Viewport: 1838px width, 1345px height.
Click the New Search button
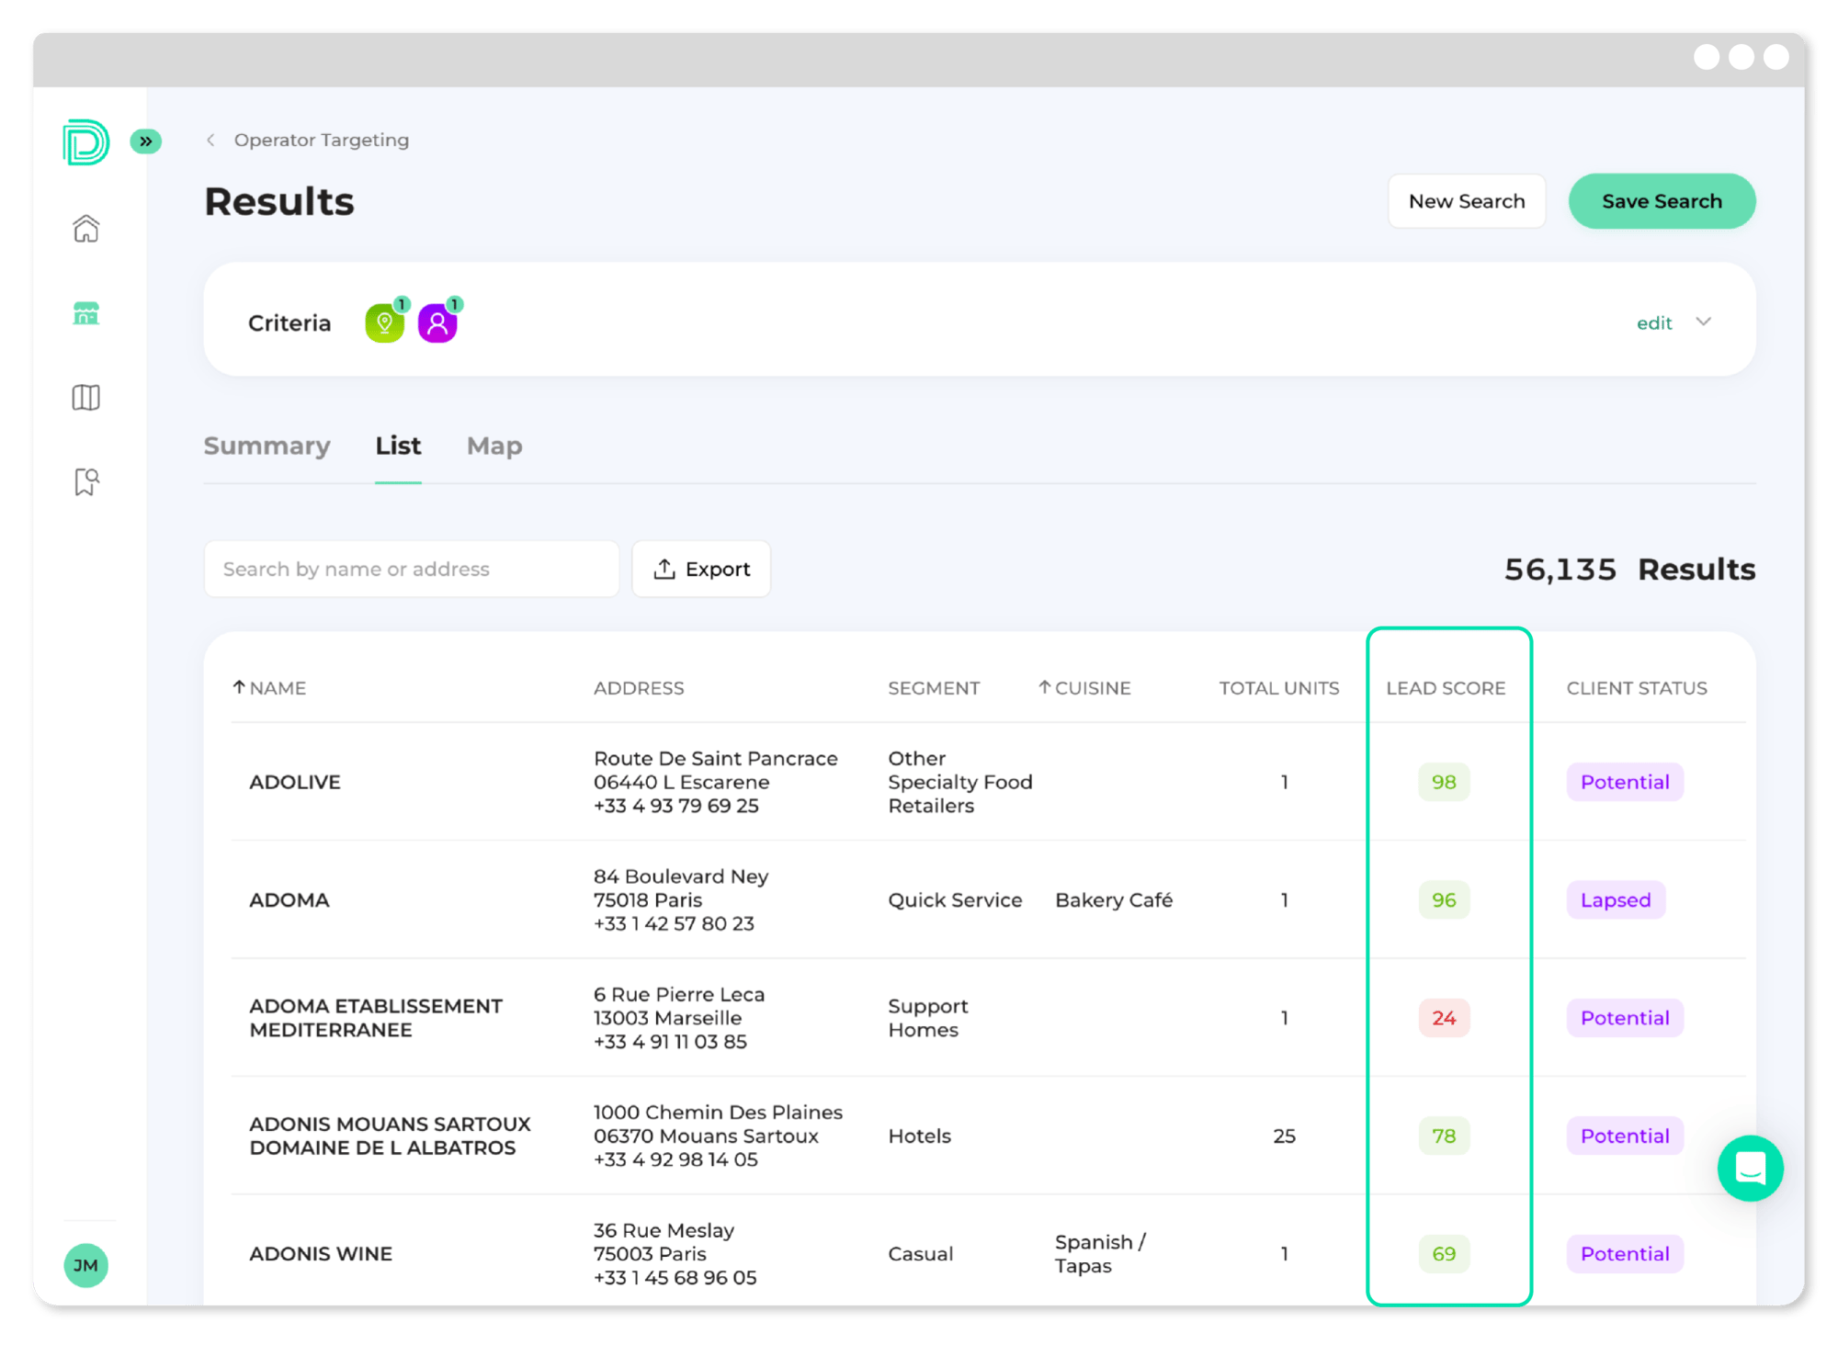1467,201
